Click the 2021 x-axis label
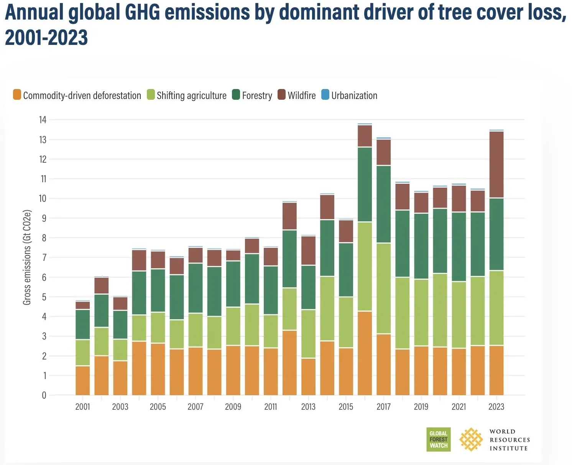Screen dimensions: 572x465 click(x=459, y=407)
